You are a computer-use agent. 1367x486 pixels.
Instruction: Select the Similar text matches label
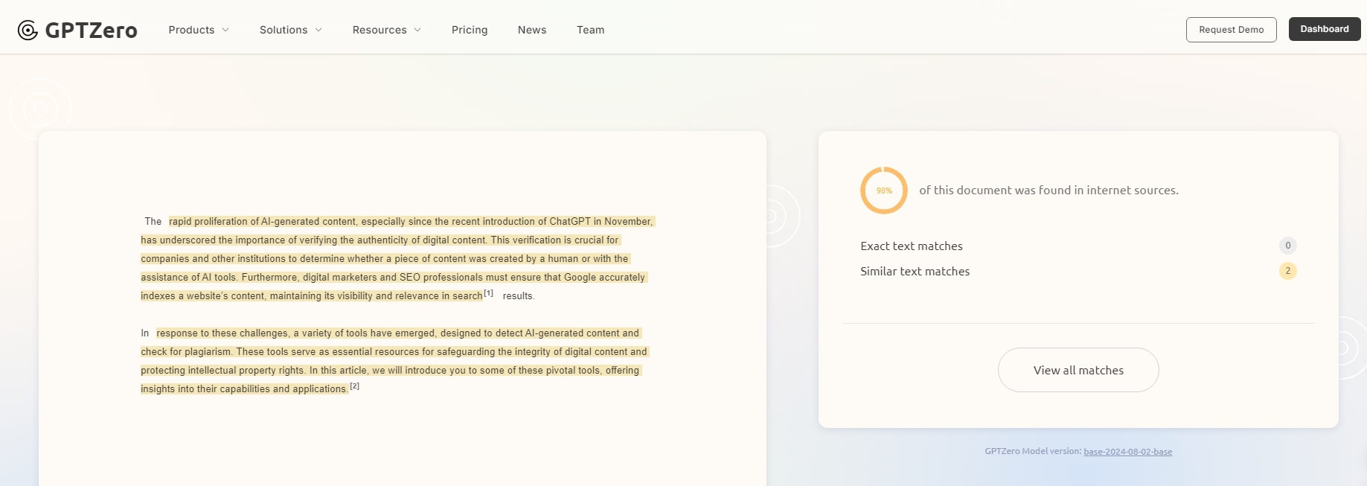pos(915,272)
